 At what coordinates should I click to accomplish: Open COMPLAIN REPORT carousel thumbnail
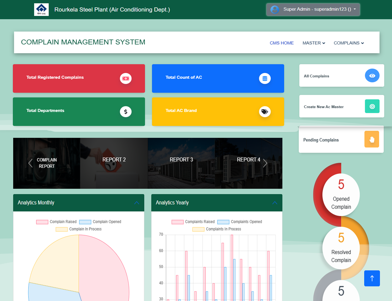pos(47,163)
